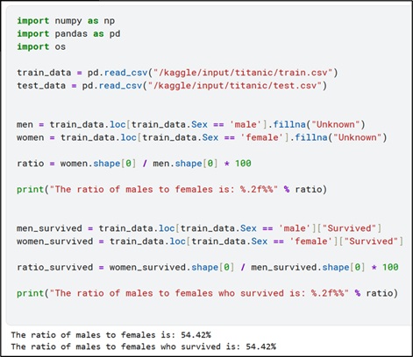This screenshot has width=413, height=357.
Task: Click the first print statement
Action: (x=172, y=189)
